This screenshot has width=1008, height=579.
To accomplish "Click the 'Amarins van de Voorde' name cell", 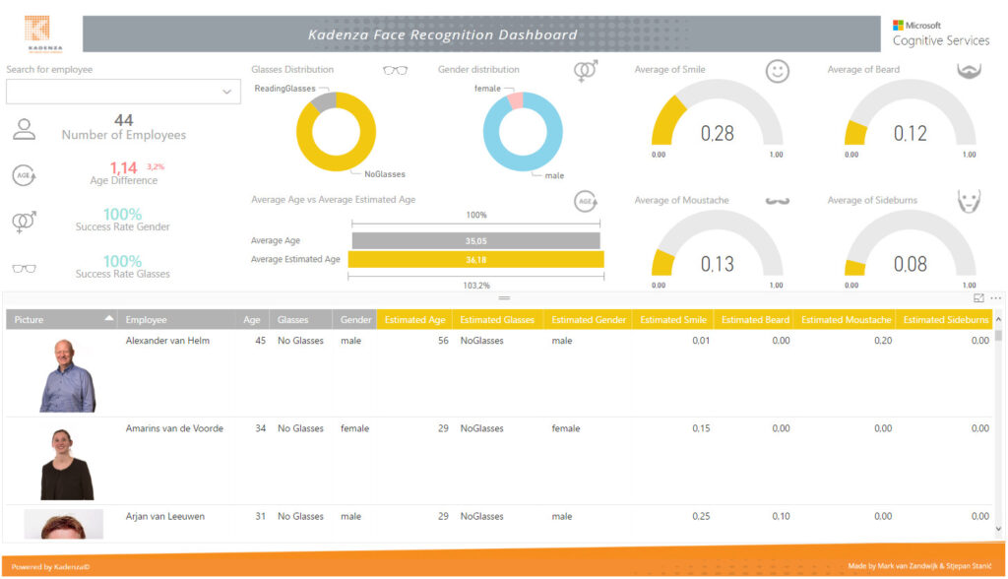I will 174,428.
